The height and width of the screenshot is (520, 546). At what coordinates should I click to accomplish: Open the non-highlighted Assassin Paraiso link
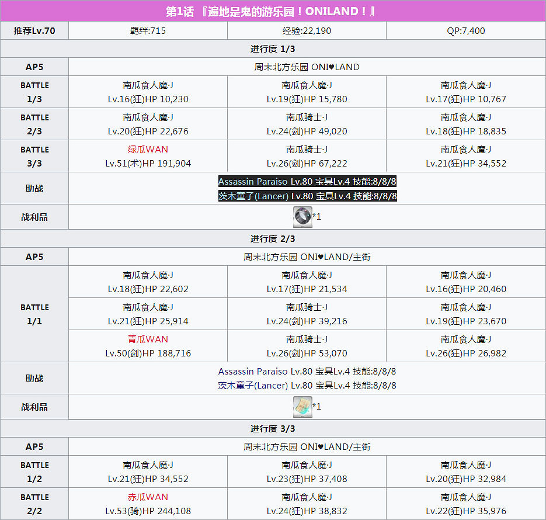(253, 371)
